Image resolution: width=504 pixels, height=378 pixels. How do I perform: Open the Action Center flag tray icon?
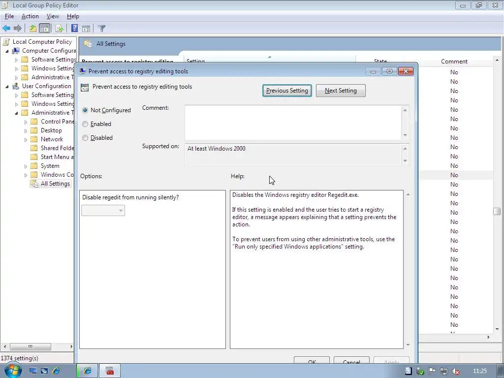pos(432,372)
